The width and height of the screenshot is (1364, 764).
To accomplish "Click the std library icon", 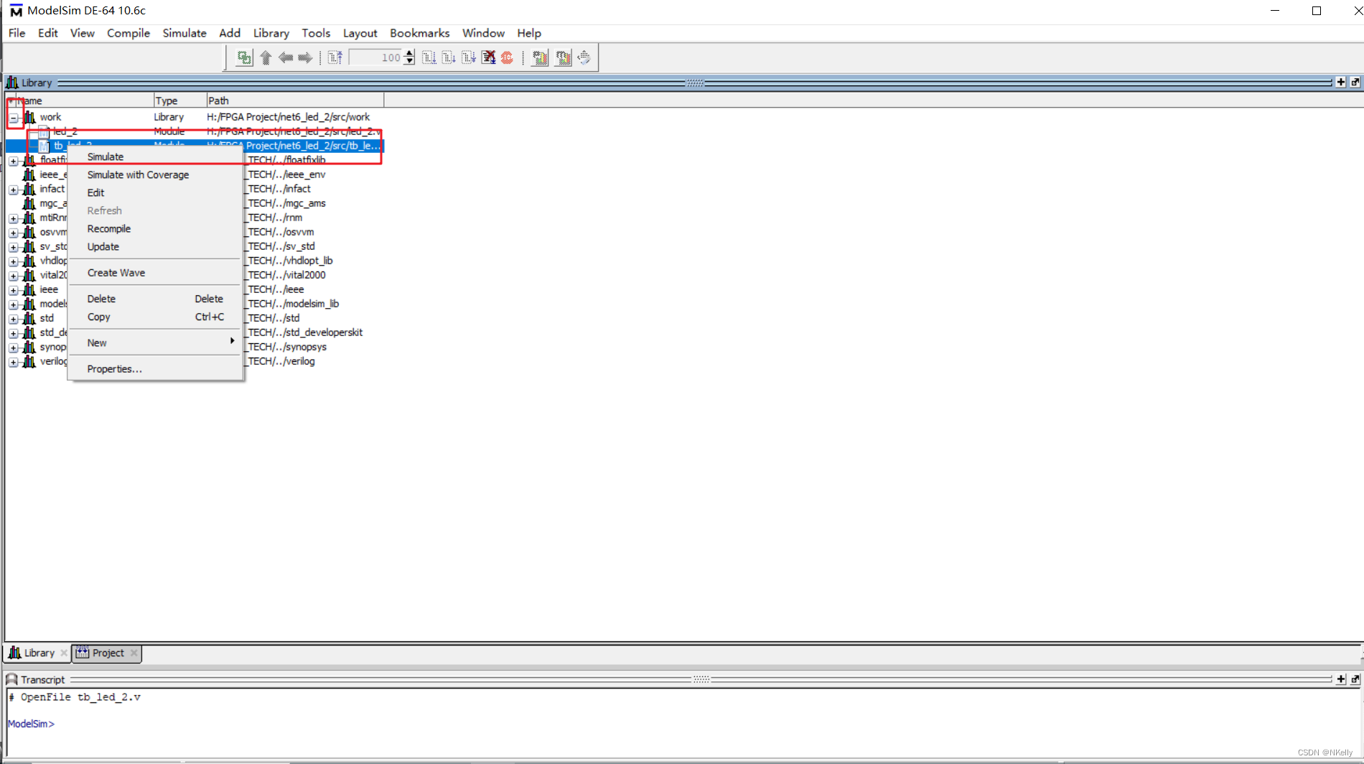I will pyautogui.click(x=29, y=318).
